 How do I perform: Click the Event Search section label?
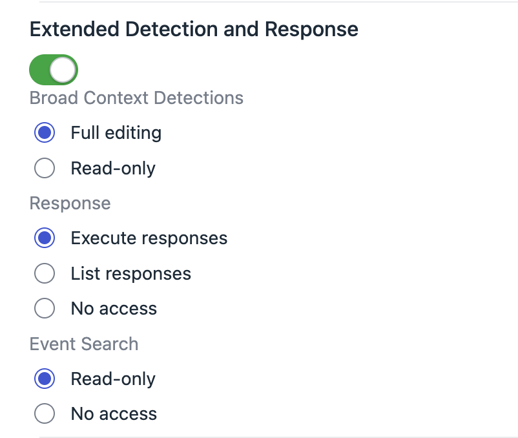[84, 344]
